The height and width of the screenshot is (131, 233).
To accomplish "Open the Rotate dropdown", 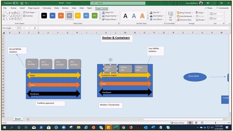I will tap(201, 20).
